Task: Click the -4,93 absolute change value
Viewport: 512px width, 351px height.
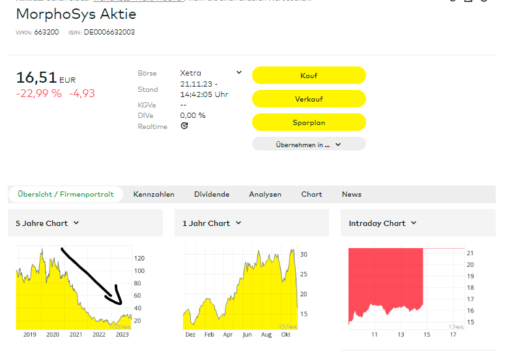Action: point(82,93)
